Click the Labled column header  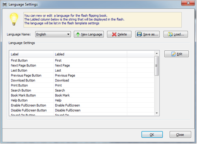90,54
